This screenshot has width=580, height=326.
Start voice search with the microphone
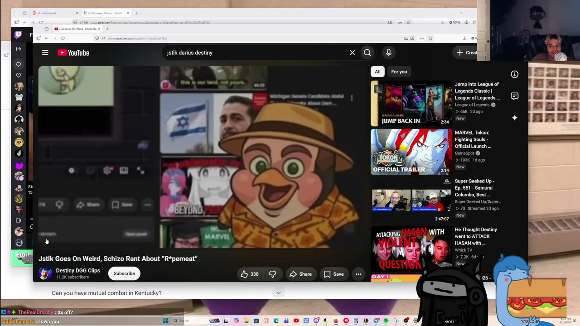click(388, 53)
